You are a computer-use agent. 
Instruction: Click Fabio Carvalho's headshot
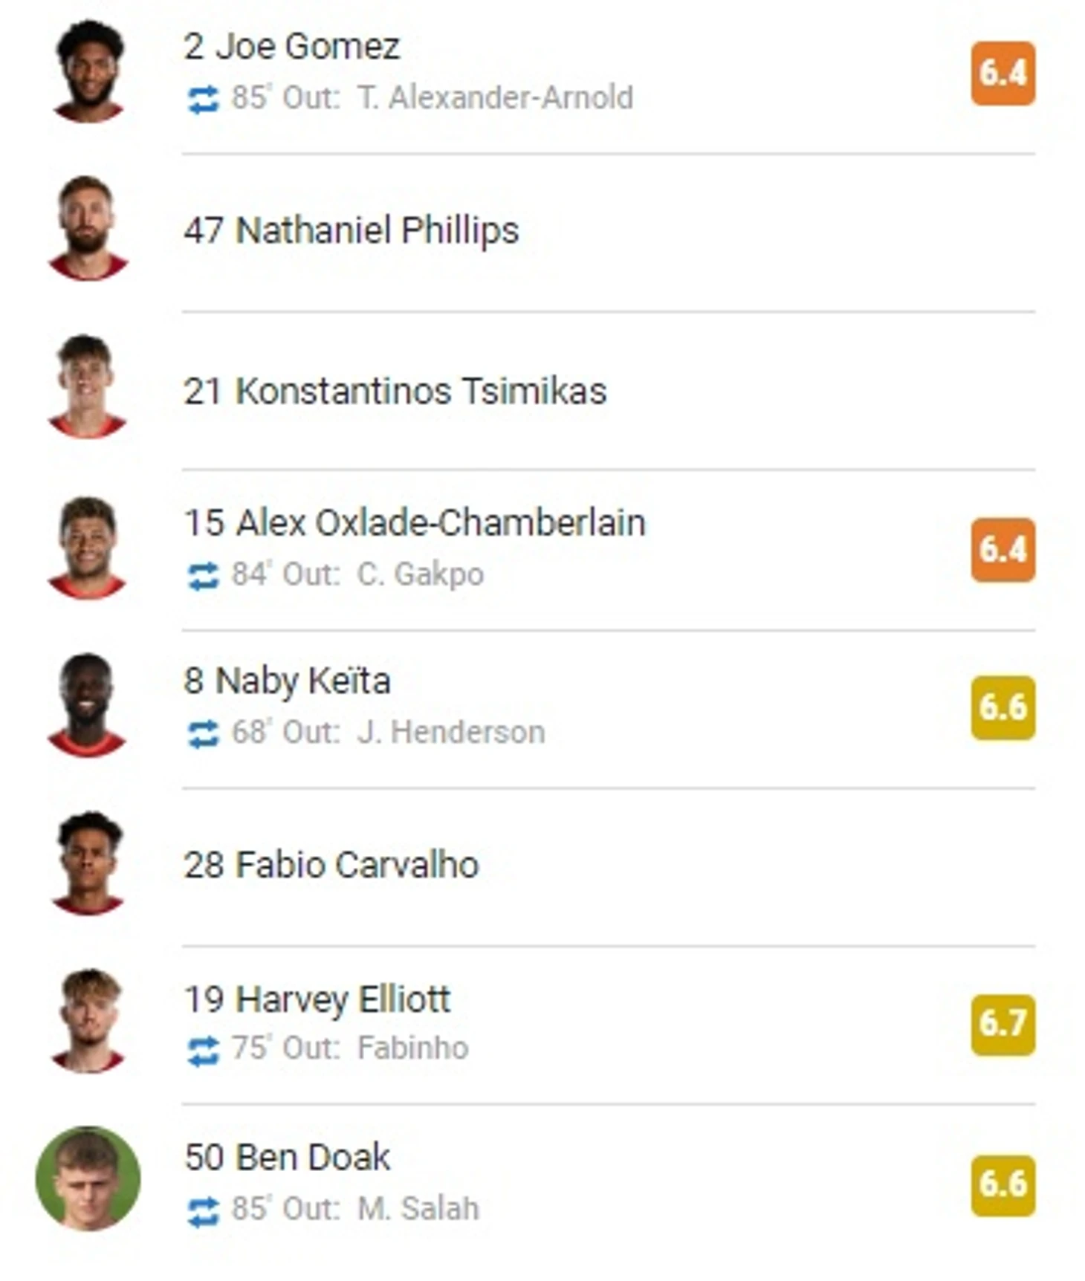click(88, 863)
